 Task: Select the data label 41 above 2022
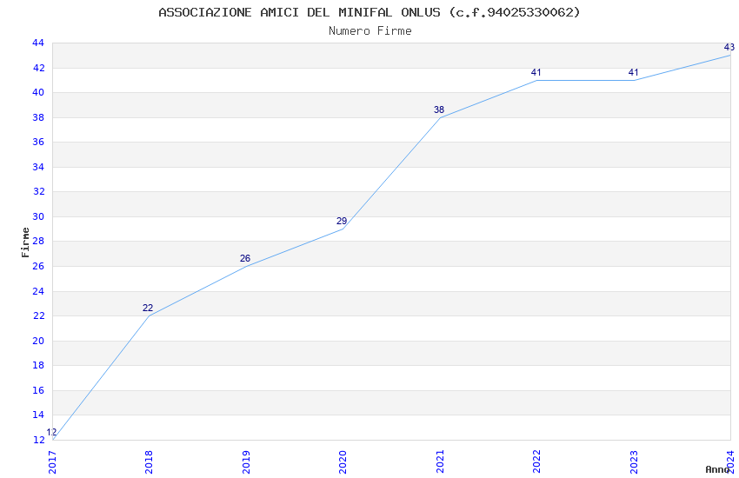(536, 72)
